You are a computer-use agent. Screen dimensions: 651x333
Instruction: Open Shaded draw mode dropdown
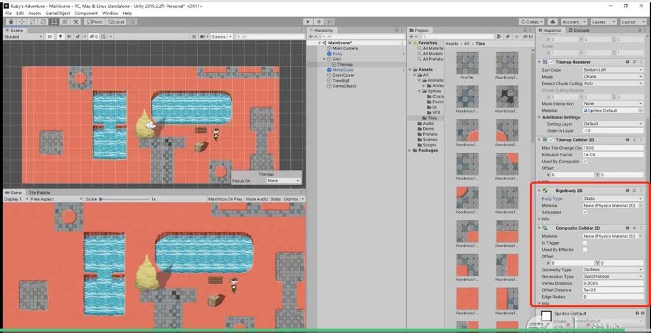tap(23, 36)
